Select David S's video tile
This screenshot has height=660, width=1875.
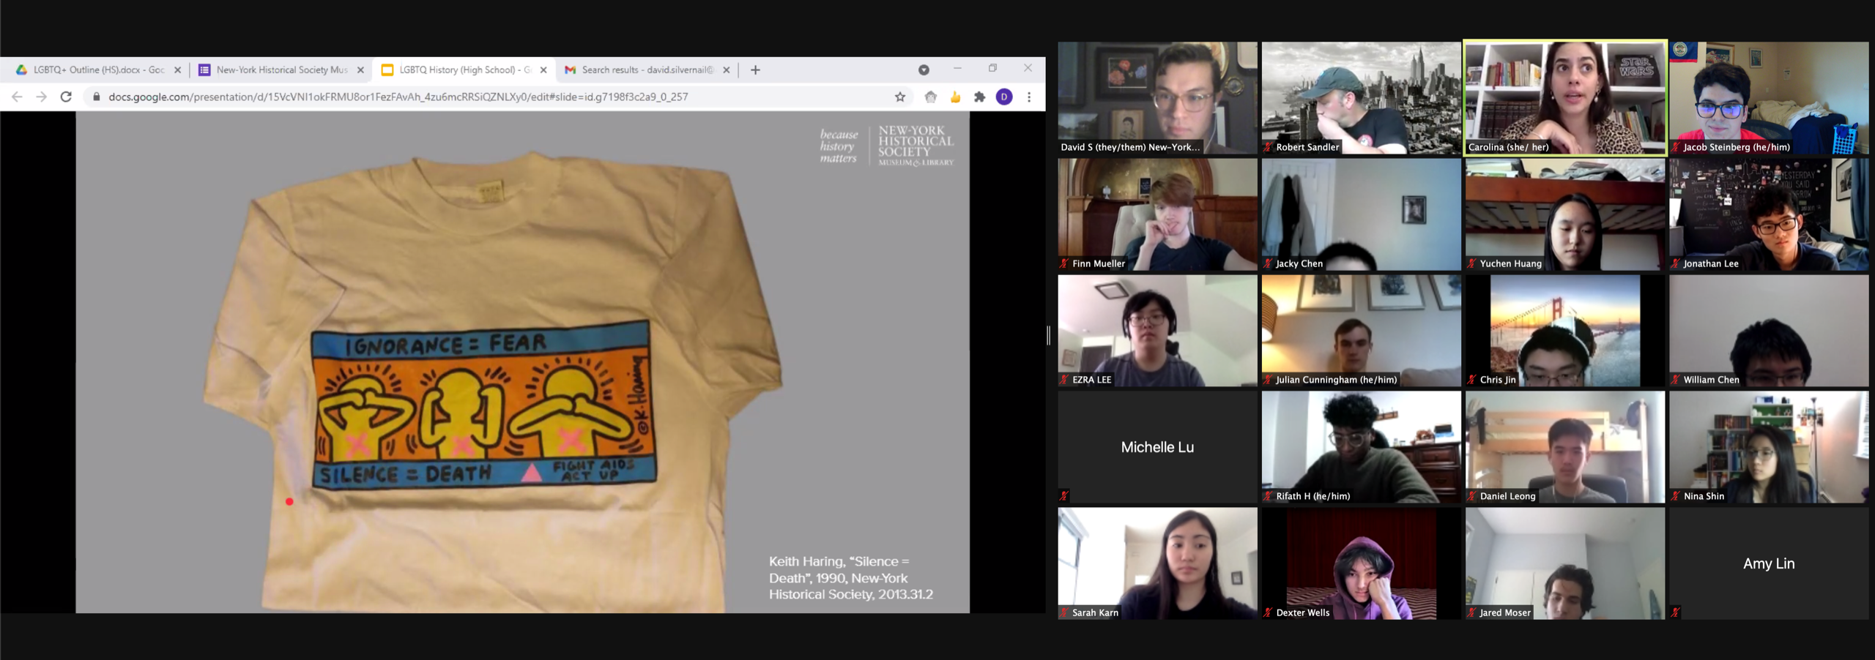(1157, 98)
